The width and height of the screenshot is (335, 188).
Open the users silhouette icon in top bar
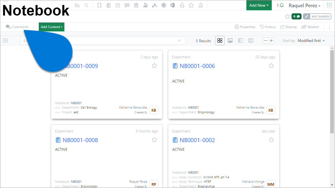tap(200, 5)
